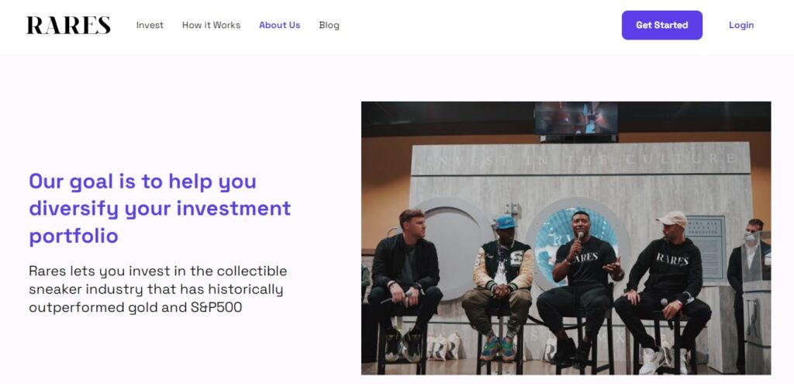This screenshot has width=794, height=384.
Task: Click the purple 'Our goal is to help' heading
Action: tap(160, 208)
